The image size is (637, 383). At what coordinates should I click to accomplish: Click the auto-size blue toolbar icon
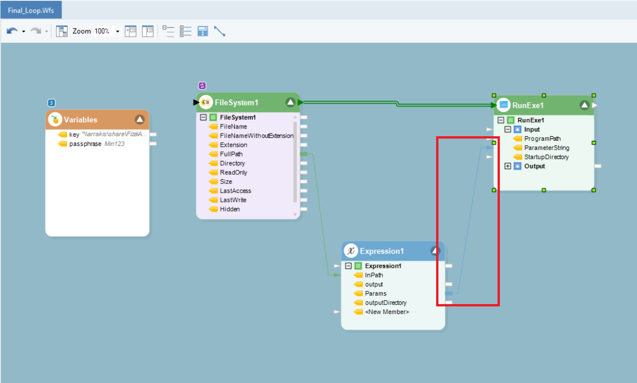point(203,31)
